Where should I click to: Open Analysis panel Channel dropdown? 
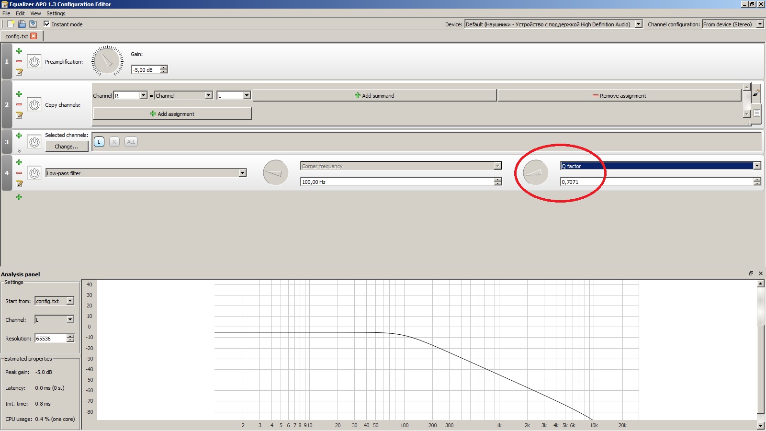coord(55,319)
